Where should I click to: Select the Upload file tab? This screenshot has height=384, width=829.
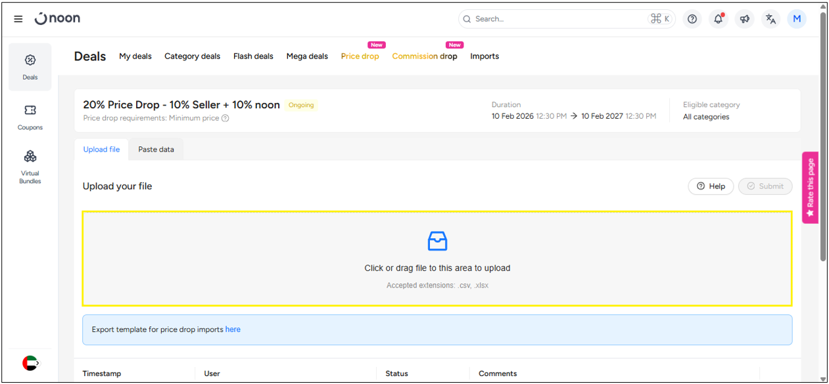pyautogui.click(x=101, y=150)
